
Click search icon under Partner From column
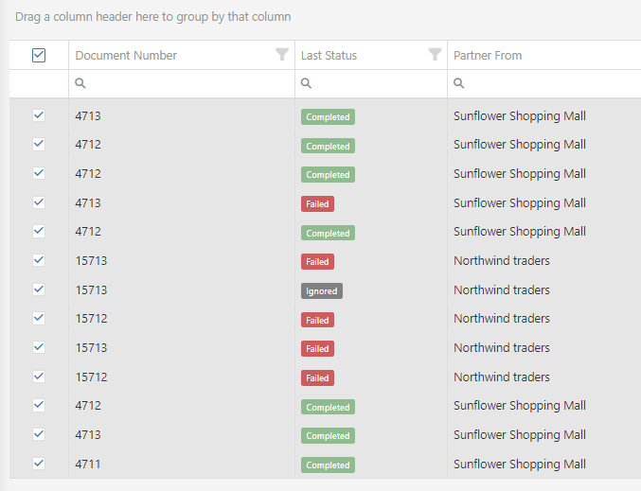[459, 84]
